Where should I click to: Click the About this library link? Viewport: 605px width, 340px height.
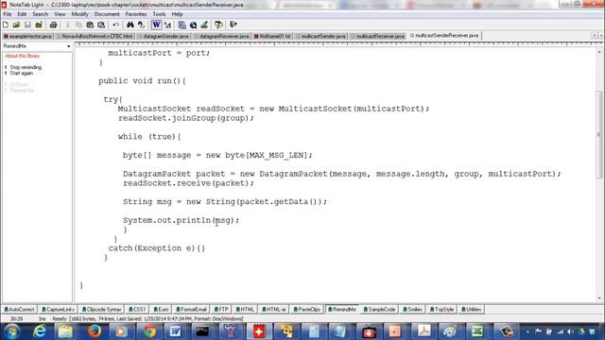[23, 57]
